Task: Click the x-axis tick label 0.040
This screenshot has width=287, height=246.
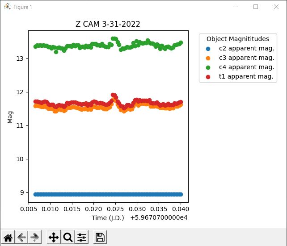Action: point(181,209)
